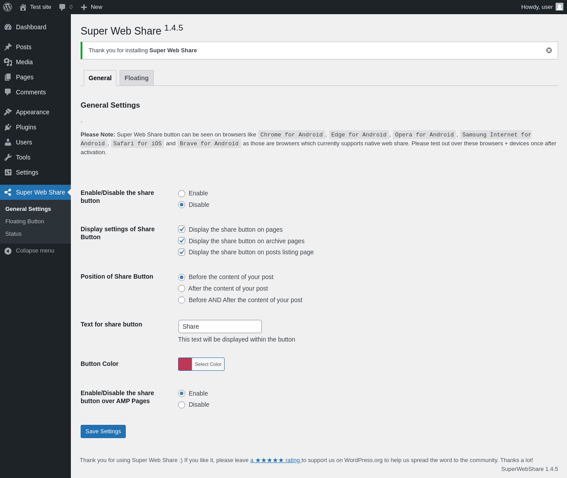Open Floating Button submenu item

point(25,222)
